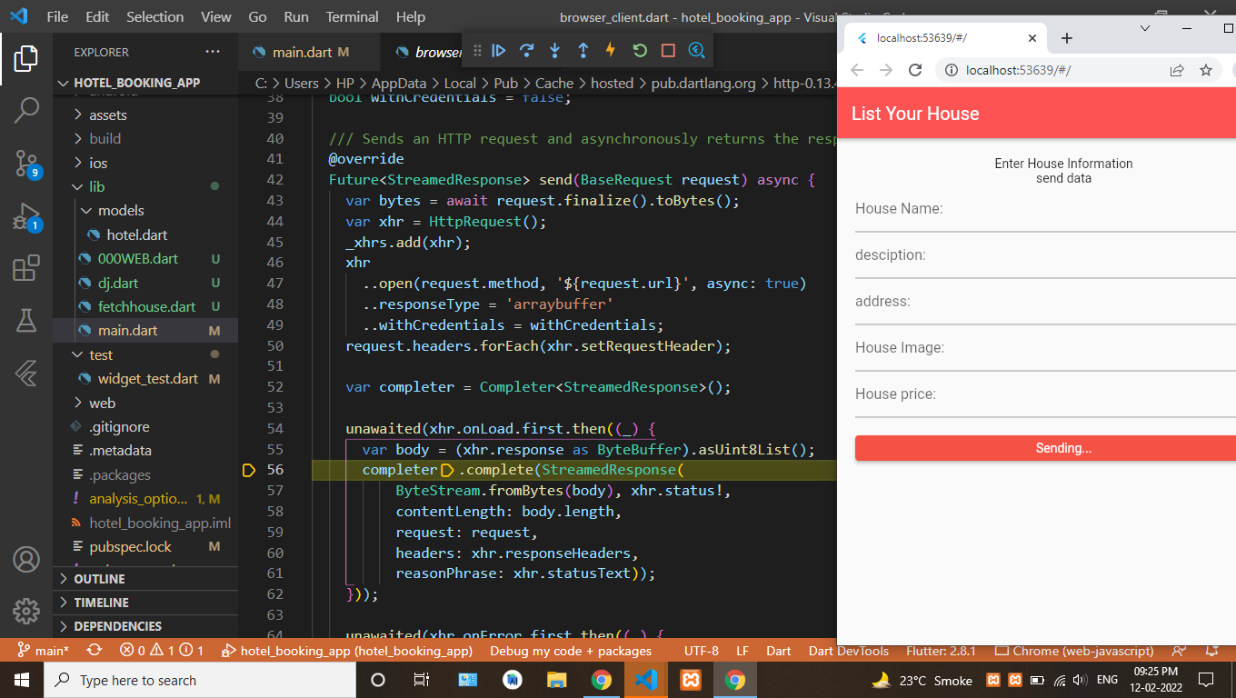Screen dimensions: 1236x698
Task: Open a new Chrome tab
Action: pyautogui.click(x=1067, y=38)
